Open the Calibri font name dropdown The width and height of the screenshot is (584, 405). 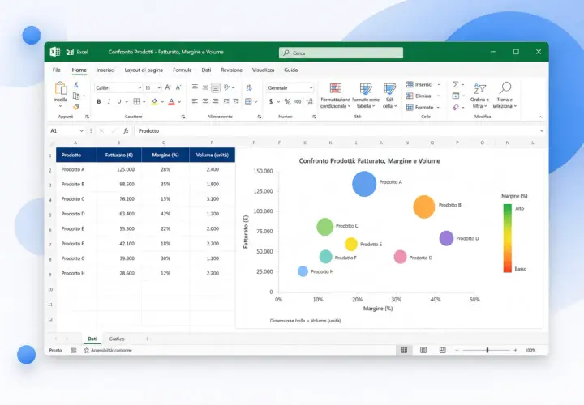click(140, 87)
